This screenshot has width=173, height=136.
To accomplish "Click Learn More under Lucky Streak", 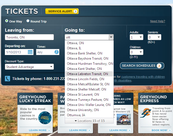I will 39,130.
